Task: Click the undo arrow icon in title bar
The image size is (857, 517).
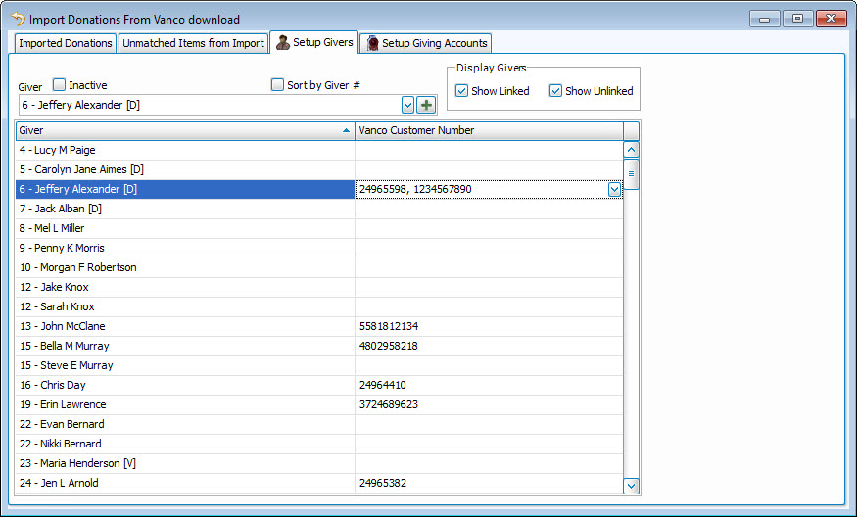Action: 17,19
